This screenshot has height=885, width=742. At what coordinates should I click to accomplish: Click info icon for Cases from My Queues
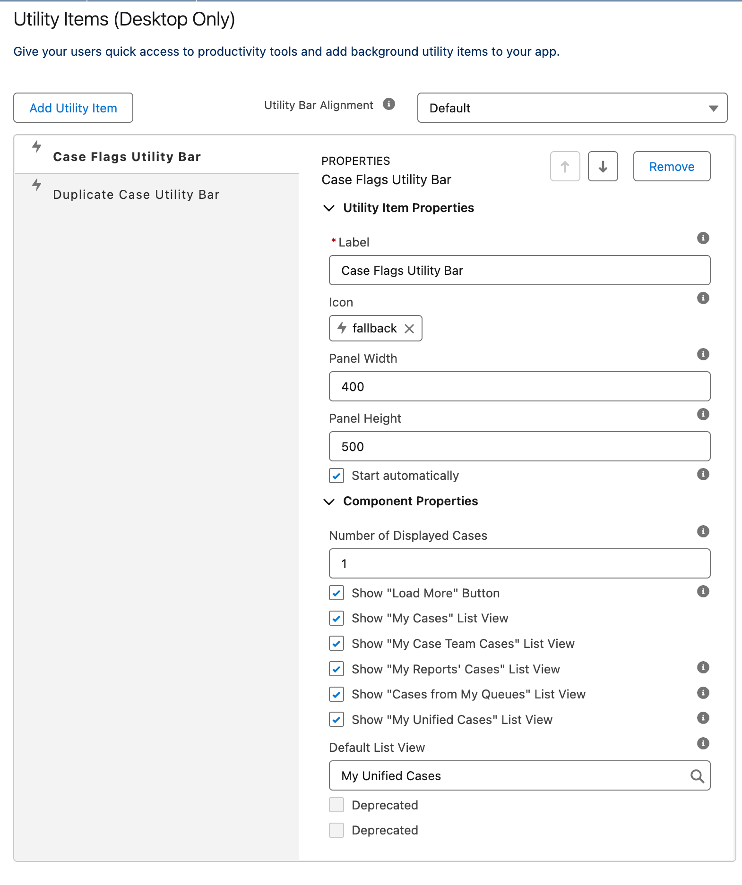[x=703, y=693]
